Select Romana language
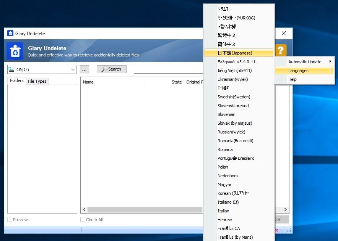Screen dimensions: 338x241 pos(239,149)
